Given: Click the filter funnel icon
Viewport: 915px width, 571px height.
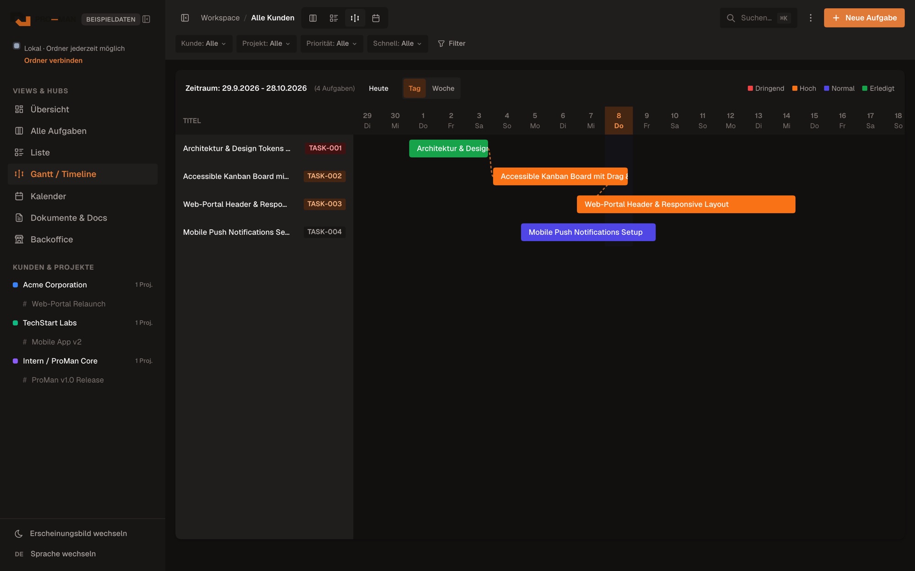Looking at the screenshot, I should point(441,44).
